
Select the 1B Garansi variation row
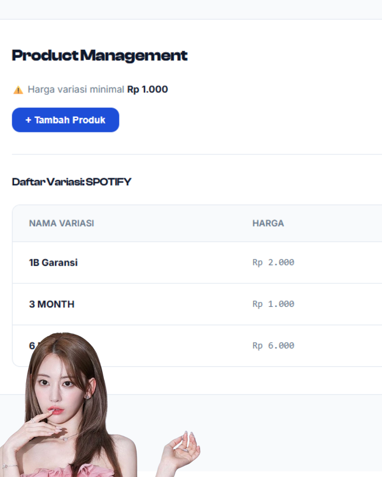coord(197,263)
